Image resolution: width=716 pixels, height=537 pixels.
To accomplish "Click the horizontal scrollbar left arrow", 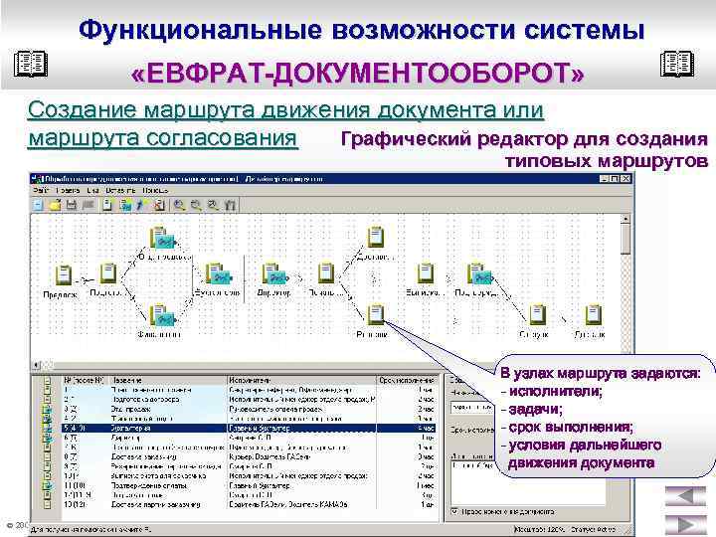I will point(36,365).
